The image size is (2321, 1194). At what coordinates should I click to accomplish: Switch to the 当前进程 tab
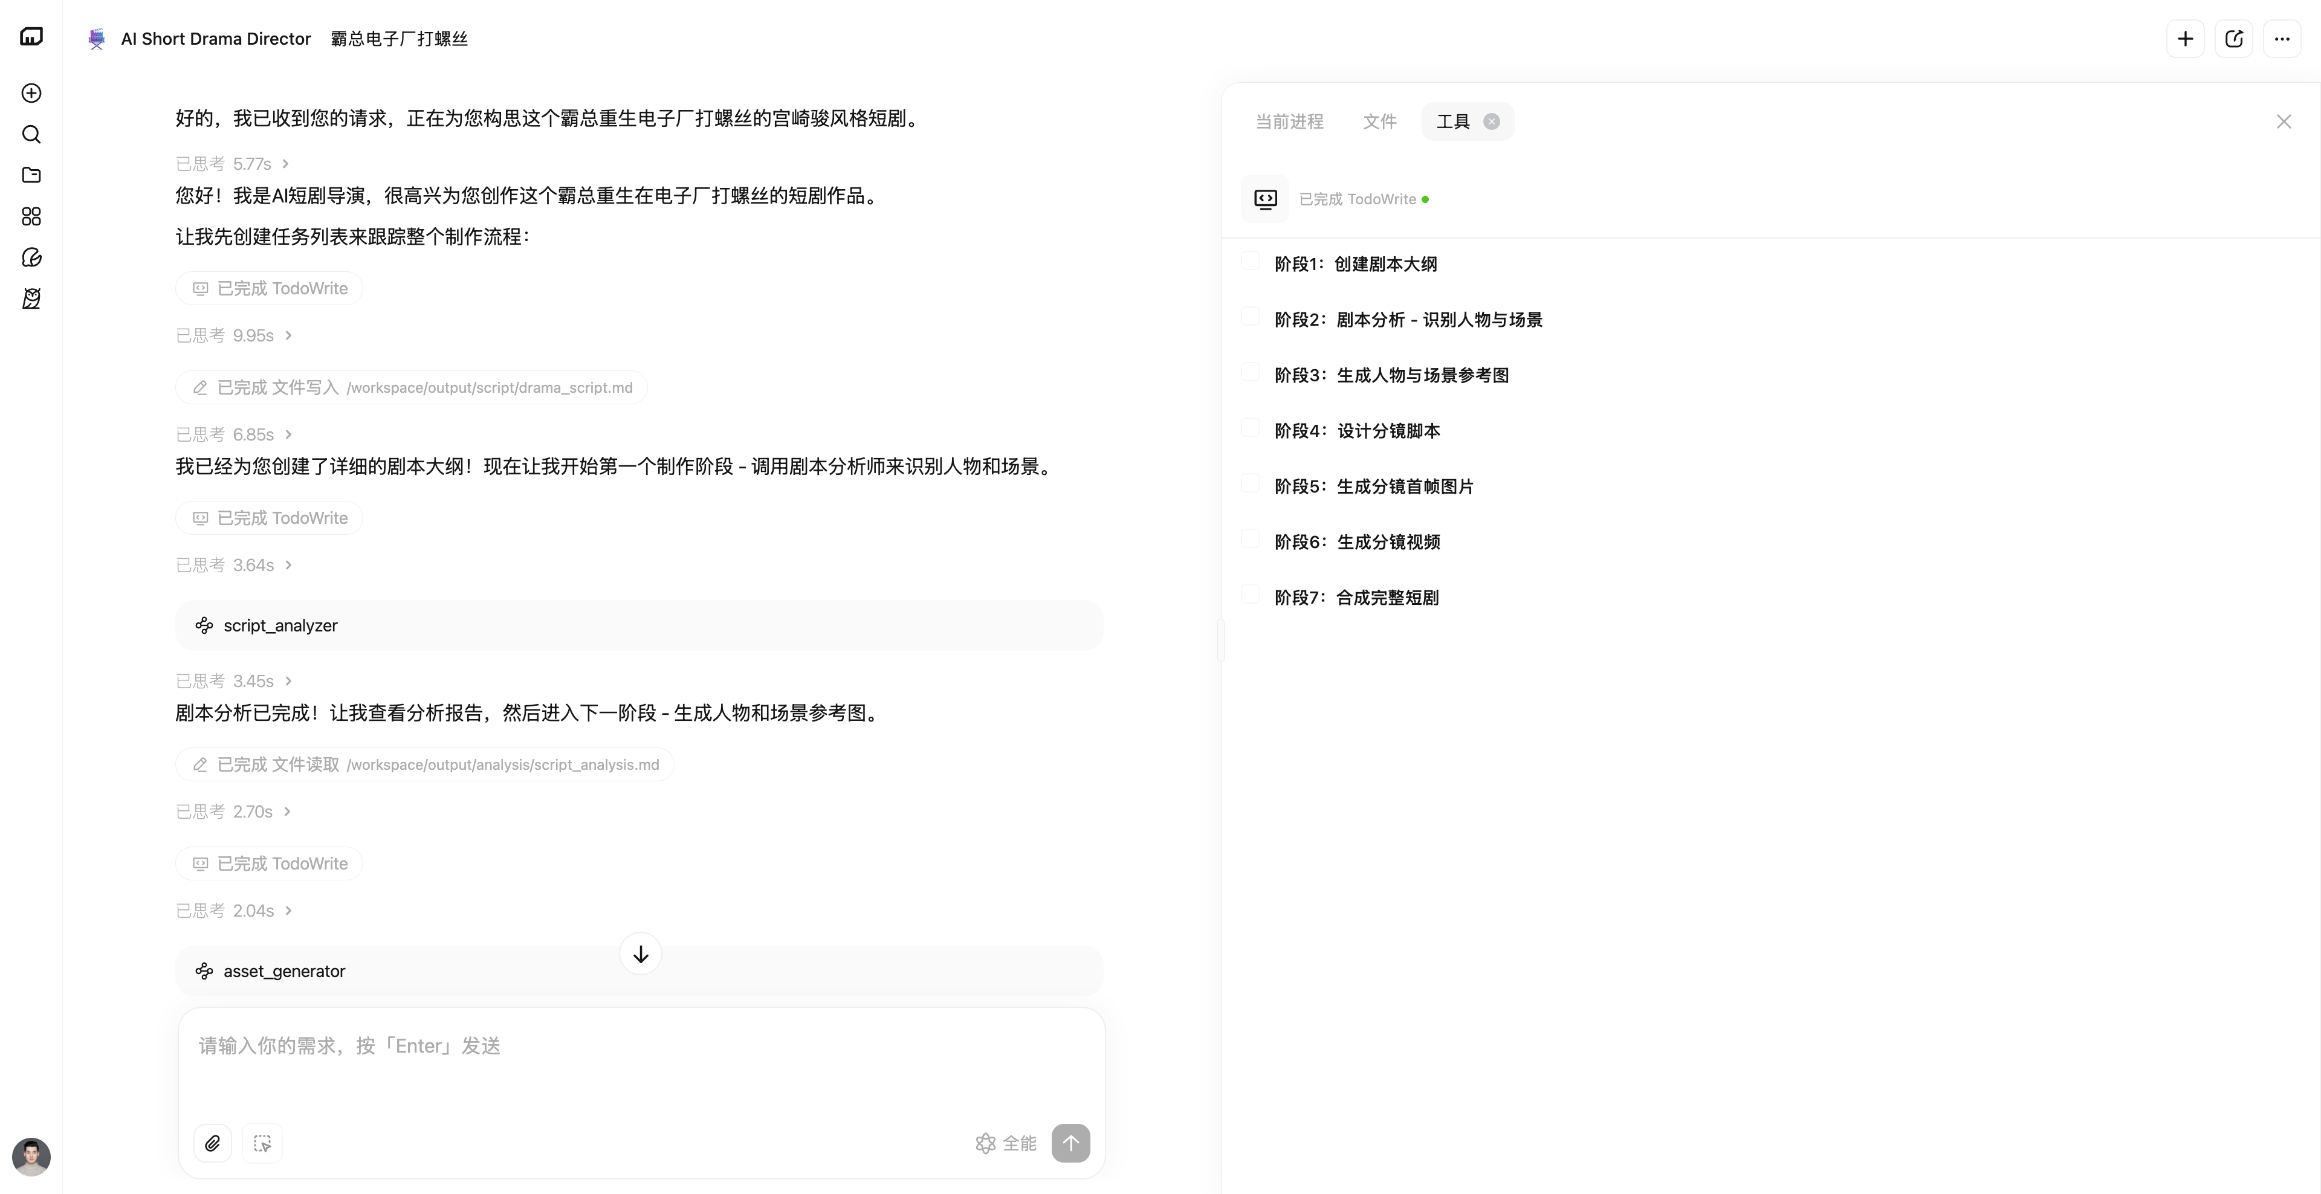1289,121
